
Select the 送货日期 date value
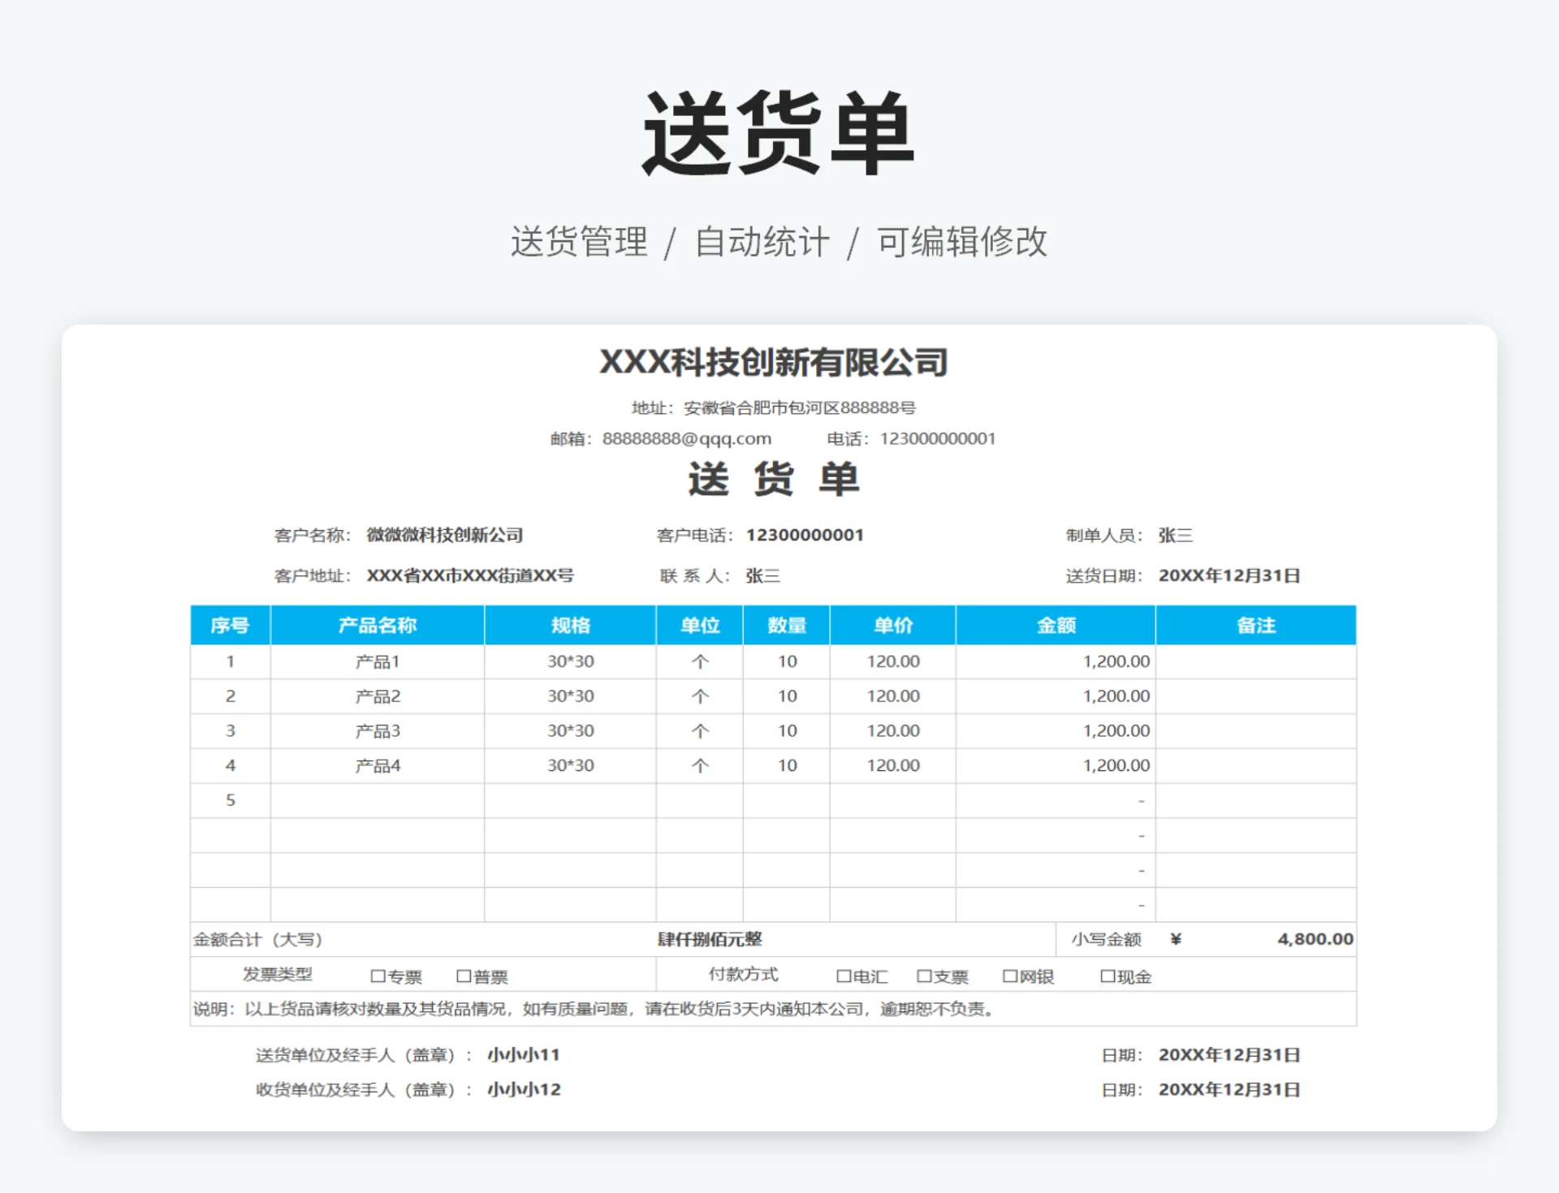[x=1229, y=575]
